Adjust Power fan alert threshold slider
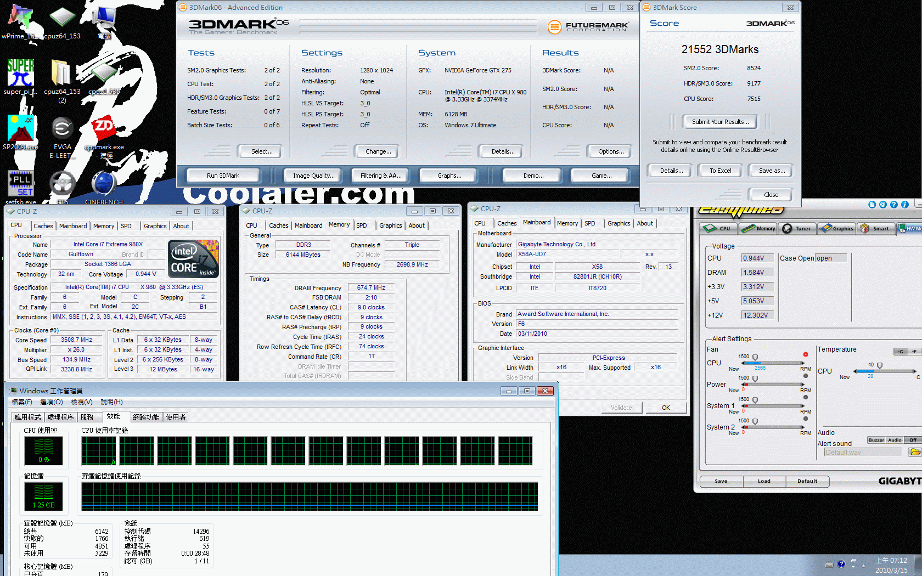Screen dimensions: 922x576 (755, 379)
